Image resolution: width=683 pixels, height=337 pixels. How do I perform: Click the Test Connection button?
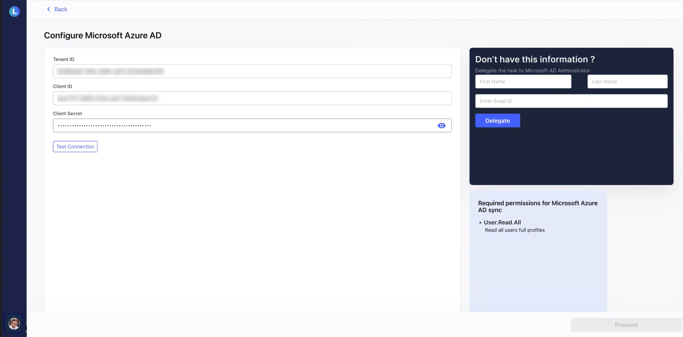[75, 147]
